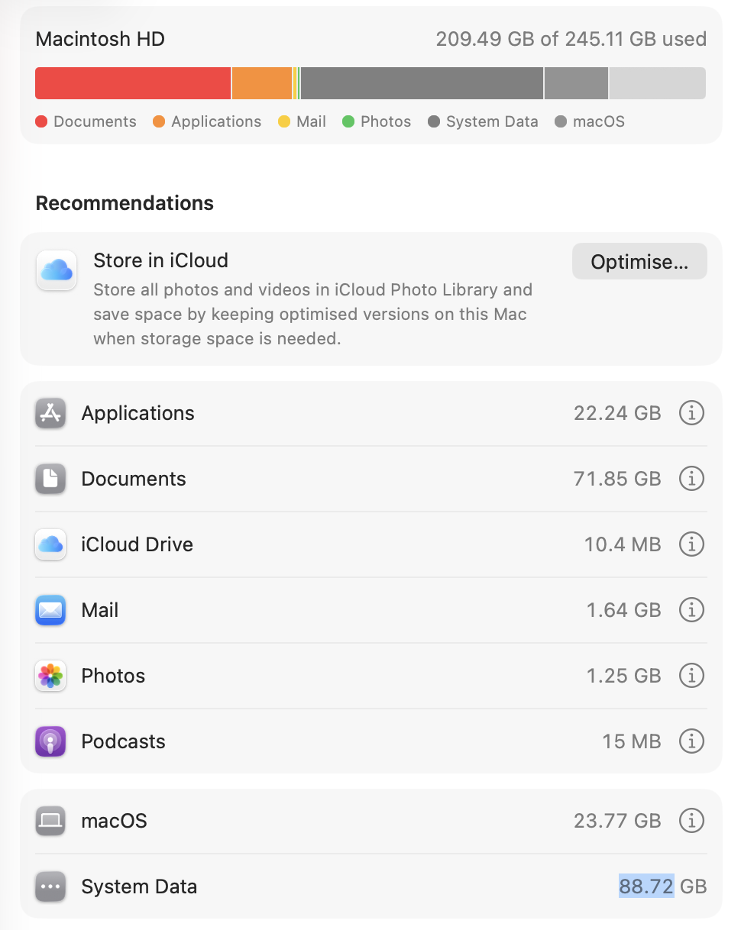Click the Mail info button
Image resolution: width=741 pixels, height=930 pixels.
691,610
